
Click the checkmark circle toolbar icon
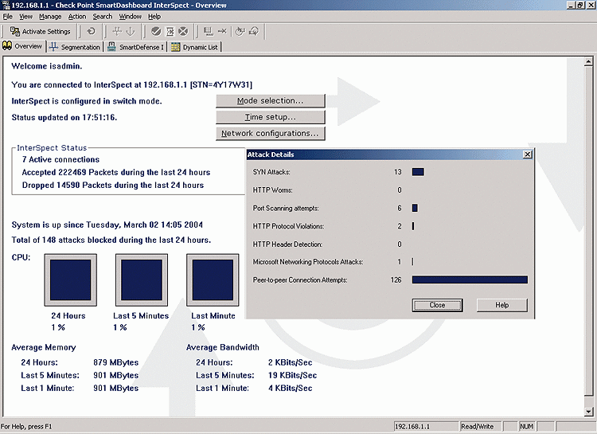(x=157, y=32)
